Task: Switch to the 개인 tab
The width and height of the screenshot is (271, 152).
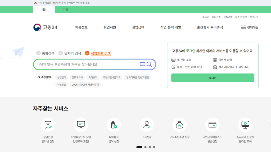Action: [44, 10]
